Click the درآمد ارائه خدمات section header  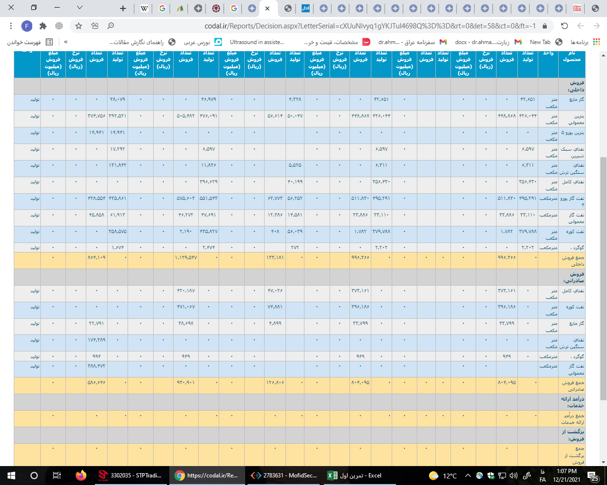click(x=572, y=402)
